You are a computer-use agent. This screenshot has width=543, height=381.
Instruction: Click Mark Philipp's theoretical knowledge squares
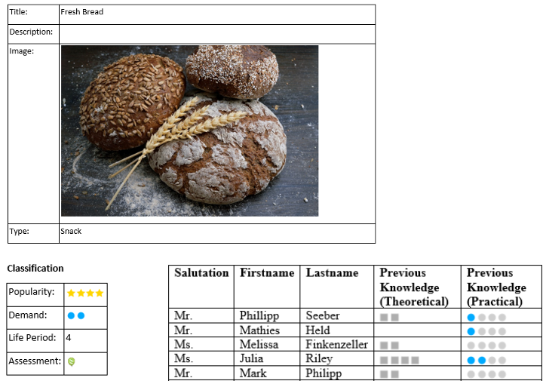[x=389, y=374]
